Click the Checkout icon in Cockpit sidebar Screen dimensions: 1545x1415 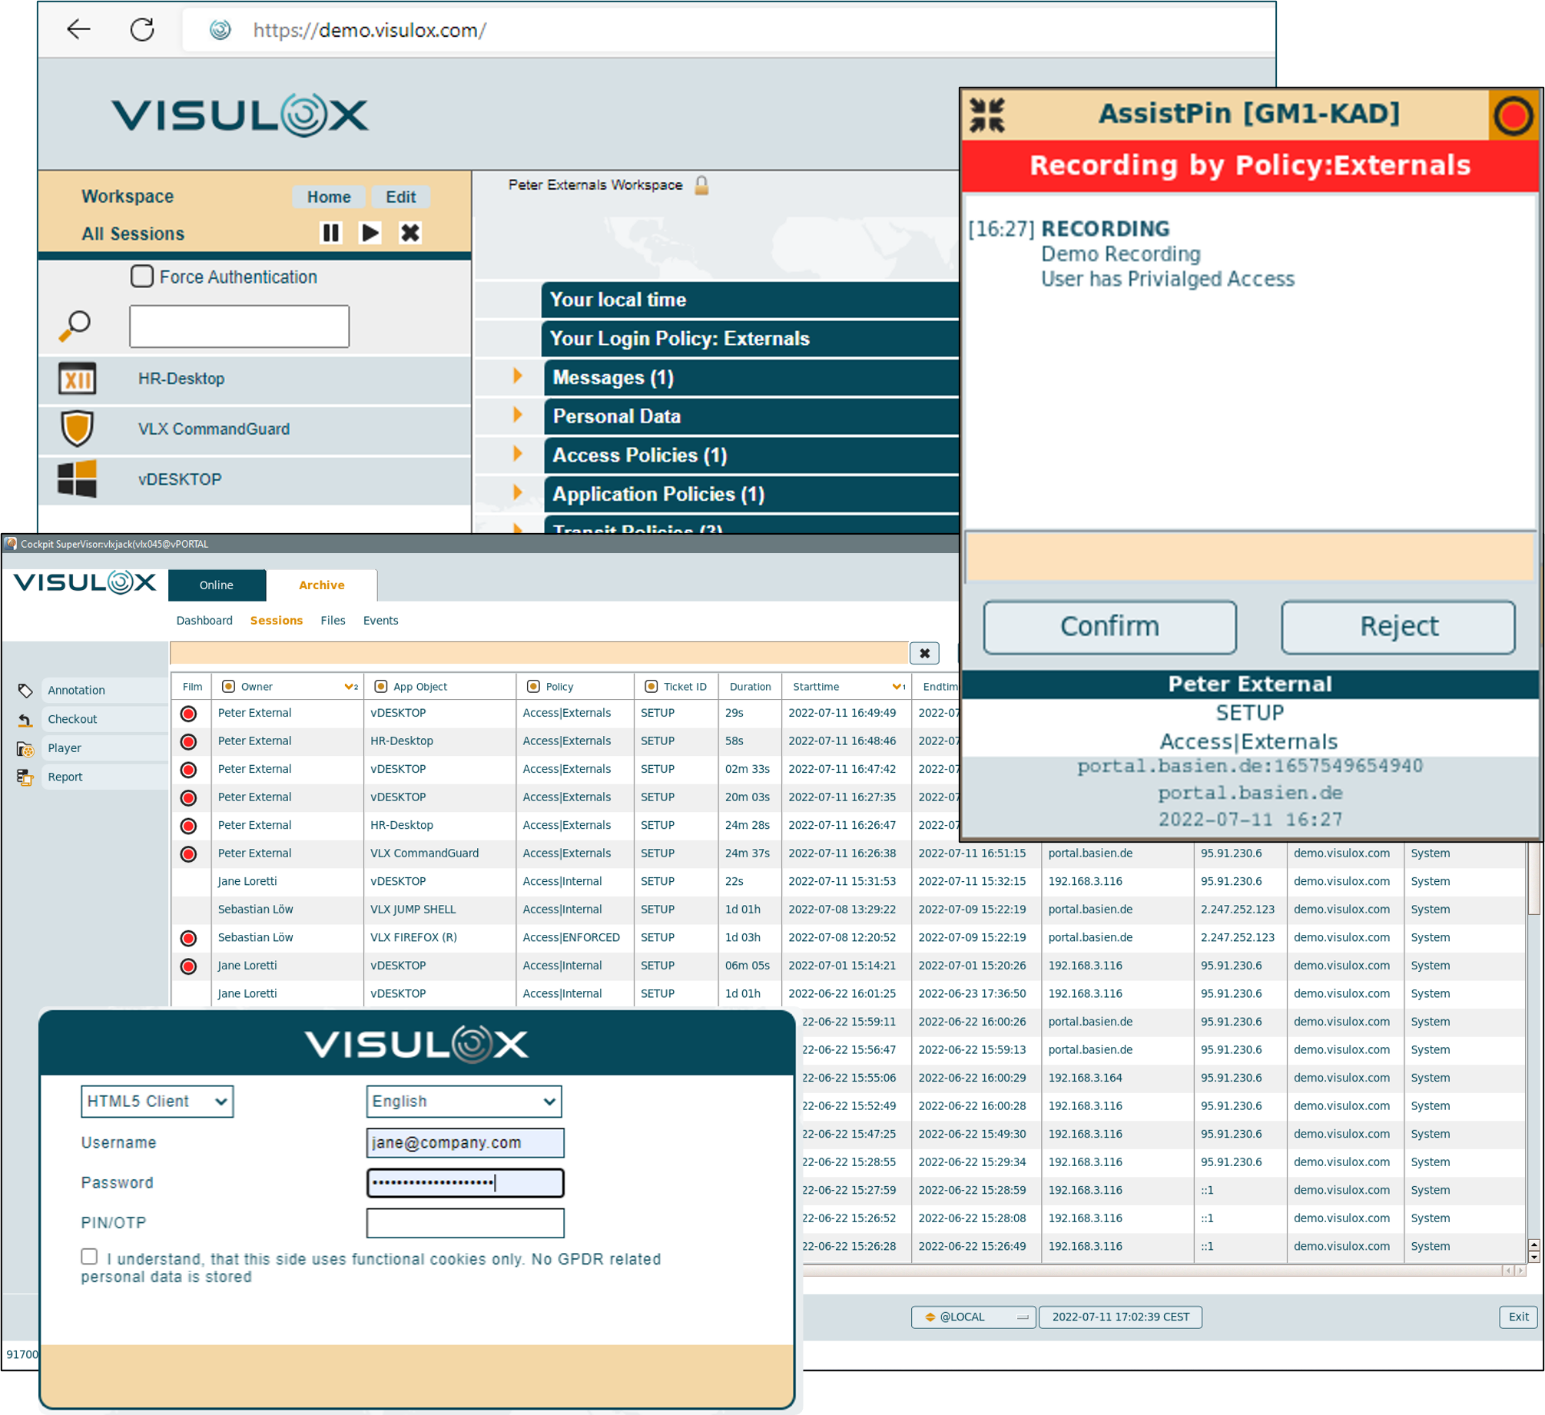coord(25,720)
